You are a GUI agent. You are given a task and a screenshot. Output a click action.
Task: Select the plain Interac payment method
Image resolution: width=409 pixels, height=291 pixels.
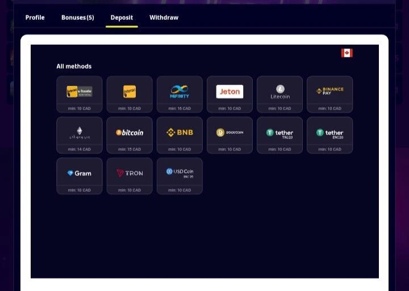tap(130, 94)
